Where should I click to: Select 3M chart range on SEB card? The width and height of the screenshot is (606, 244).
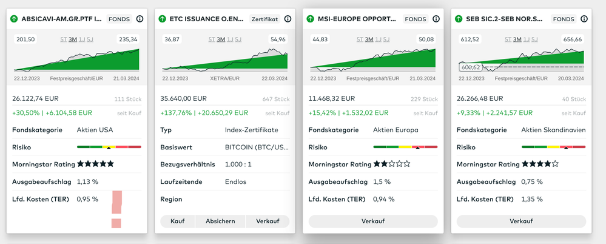tap(517, 40)
